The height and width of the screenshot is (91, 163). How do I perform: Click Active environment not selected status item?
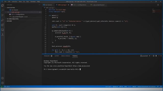[x=146, y=86]
